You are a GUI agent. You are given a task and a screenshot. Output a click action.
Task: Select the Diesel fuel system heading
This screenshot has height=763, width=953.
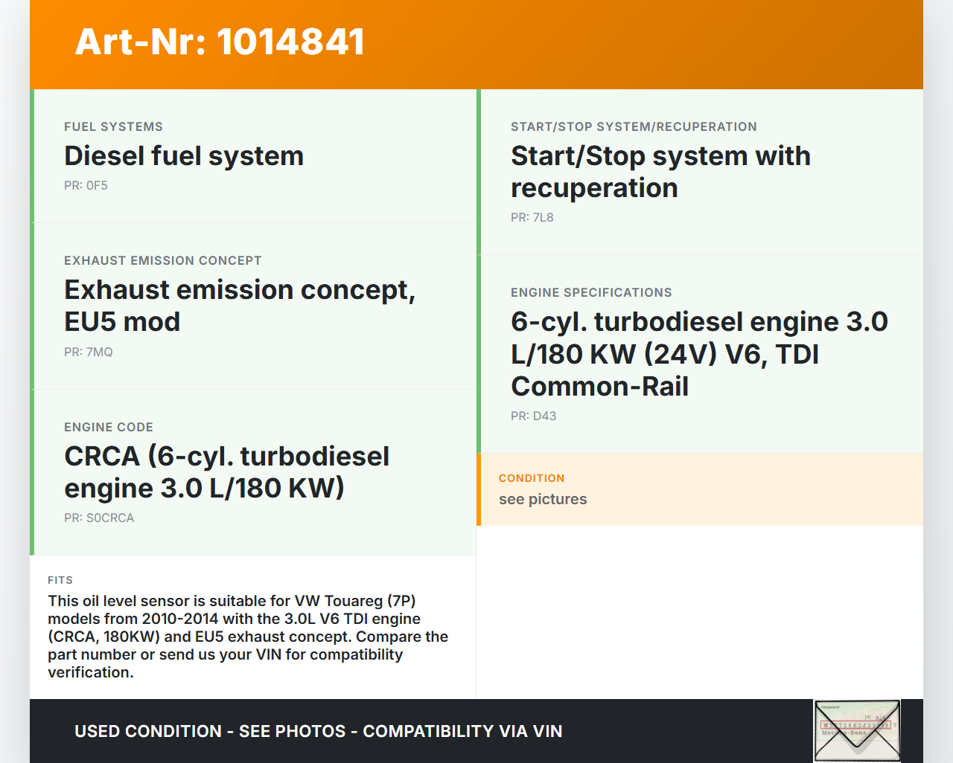[x=184, y=156]
